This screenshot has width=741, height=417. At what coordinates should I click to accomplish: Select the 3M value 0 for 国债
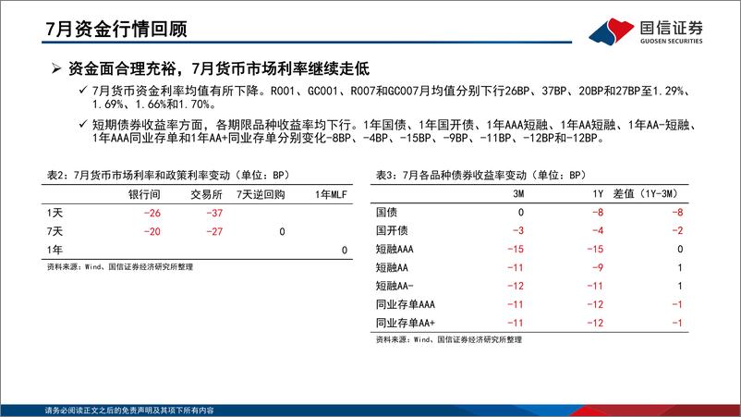click(x=521, y=213)
